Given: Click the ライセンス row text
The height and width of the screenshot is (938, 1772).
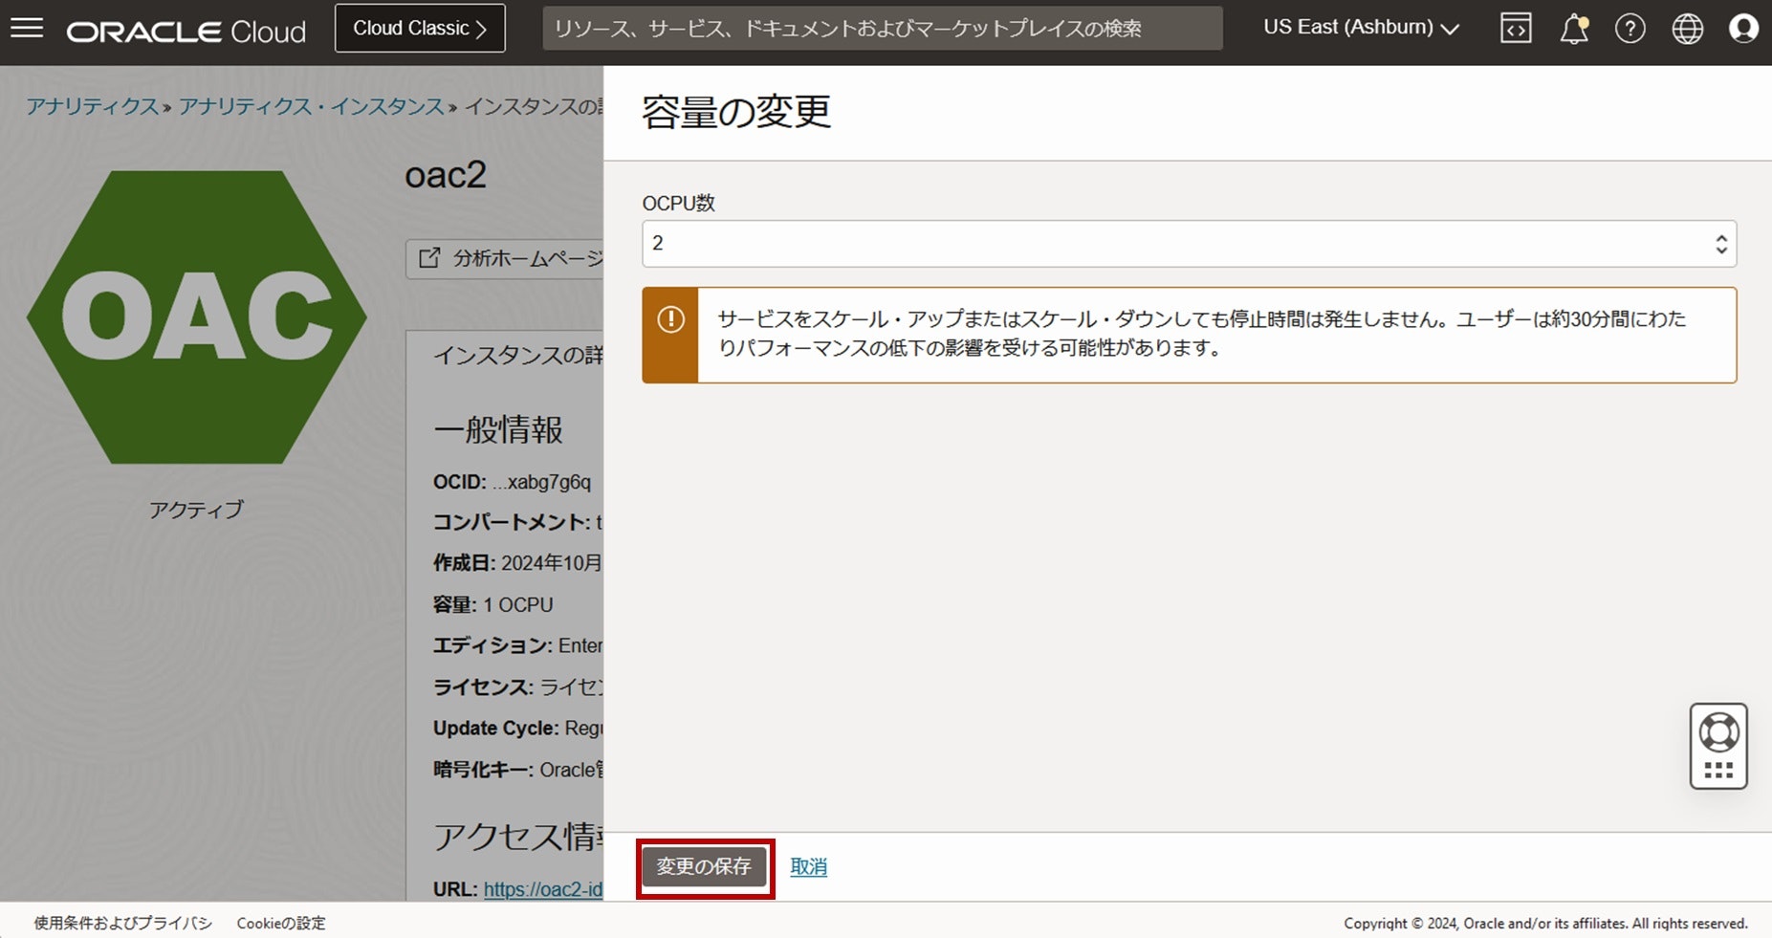Looking at the screenshot, I should pos(518,687).
